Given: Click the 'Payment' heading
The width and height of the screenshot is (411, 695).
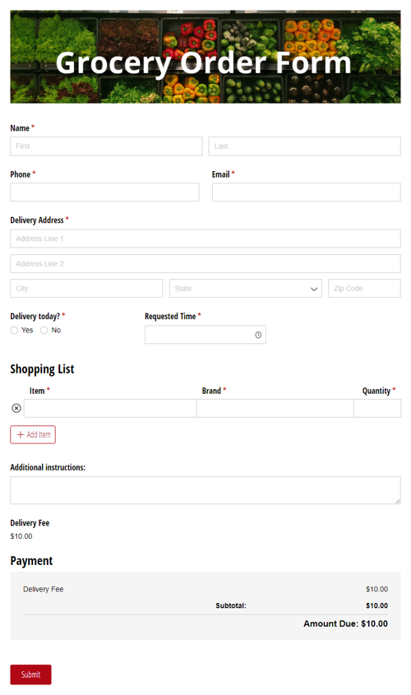Looking at the screenshot, I should pyautogui.click(x=31, y=561).
